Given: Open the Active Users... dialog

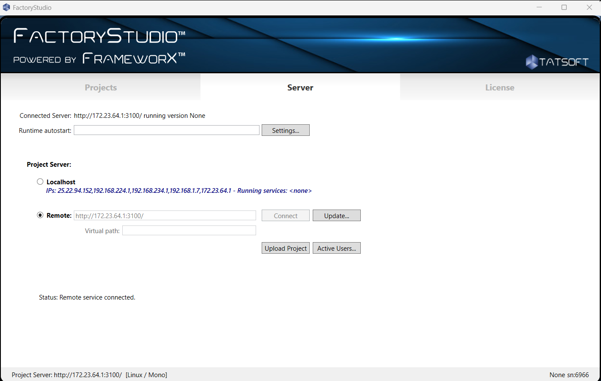Looking at the screenshot, I should 336,248.
